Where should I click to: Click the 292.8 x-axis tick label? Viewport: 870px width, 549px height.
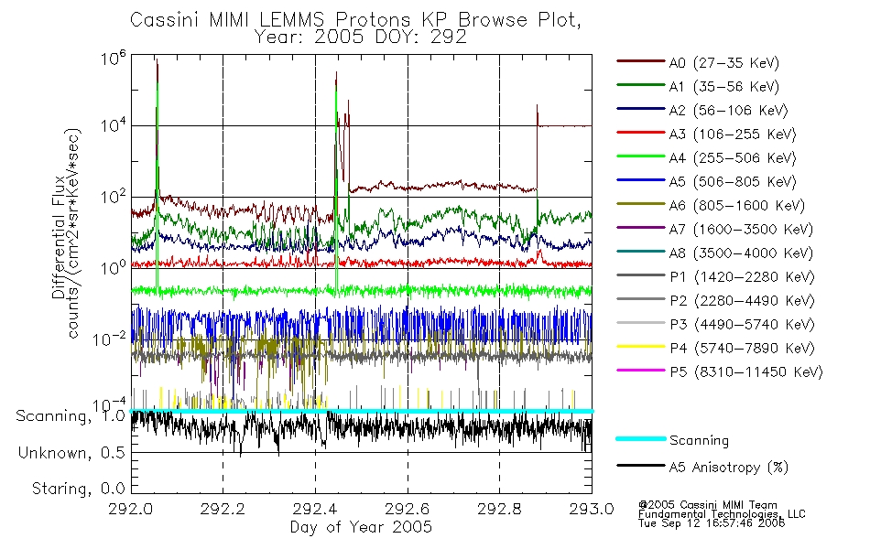pos(499,509)
